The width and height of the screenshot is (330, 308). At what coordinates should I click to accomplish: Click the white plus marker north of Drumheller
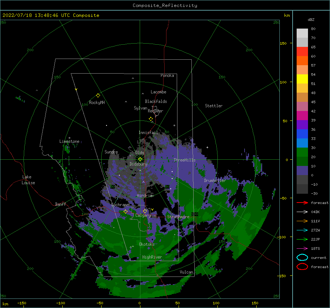[207, 147]
